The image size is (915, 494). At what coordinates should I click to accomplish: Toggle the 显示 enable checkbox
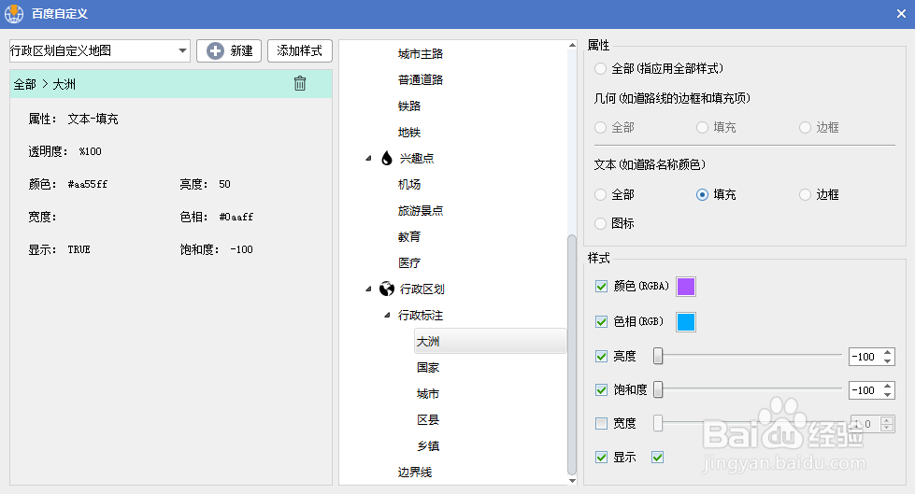[x=601, y=458]
